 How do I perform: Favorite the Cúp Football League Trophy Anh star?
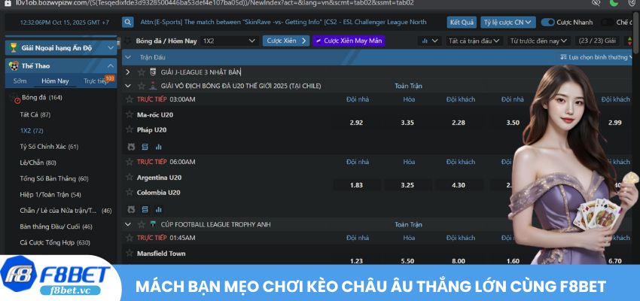142,224
